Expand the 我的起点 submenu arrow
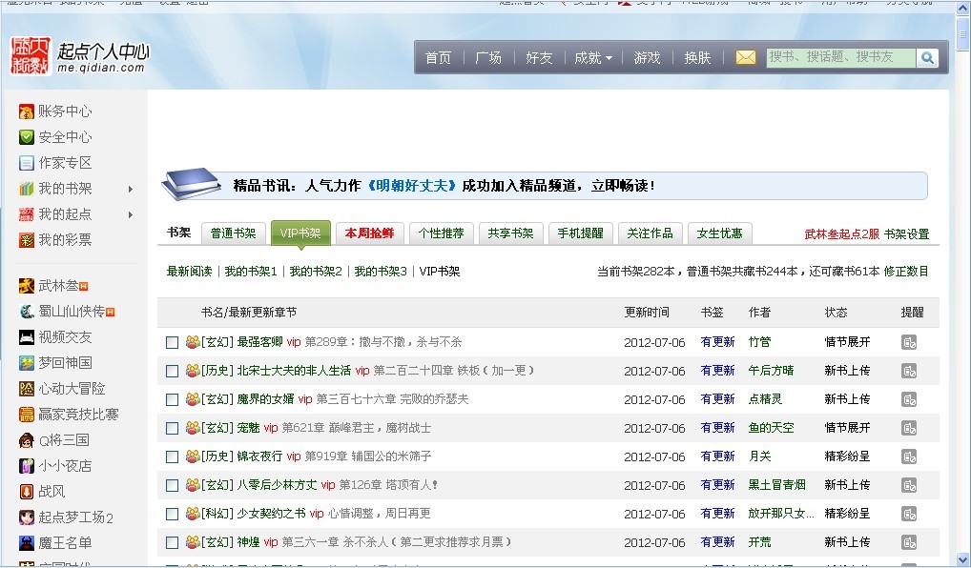This screenshot has width=971, height=568. coord(131,214)
